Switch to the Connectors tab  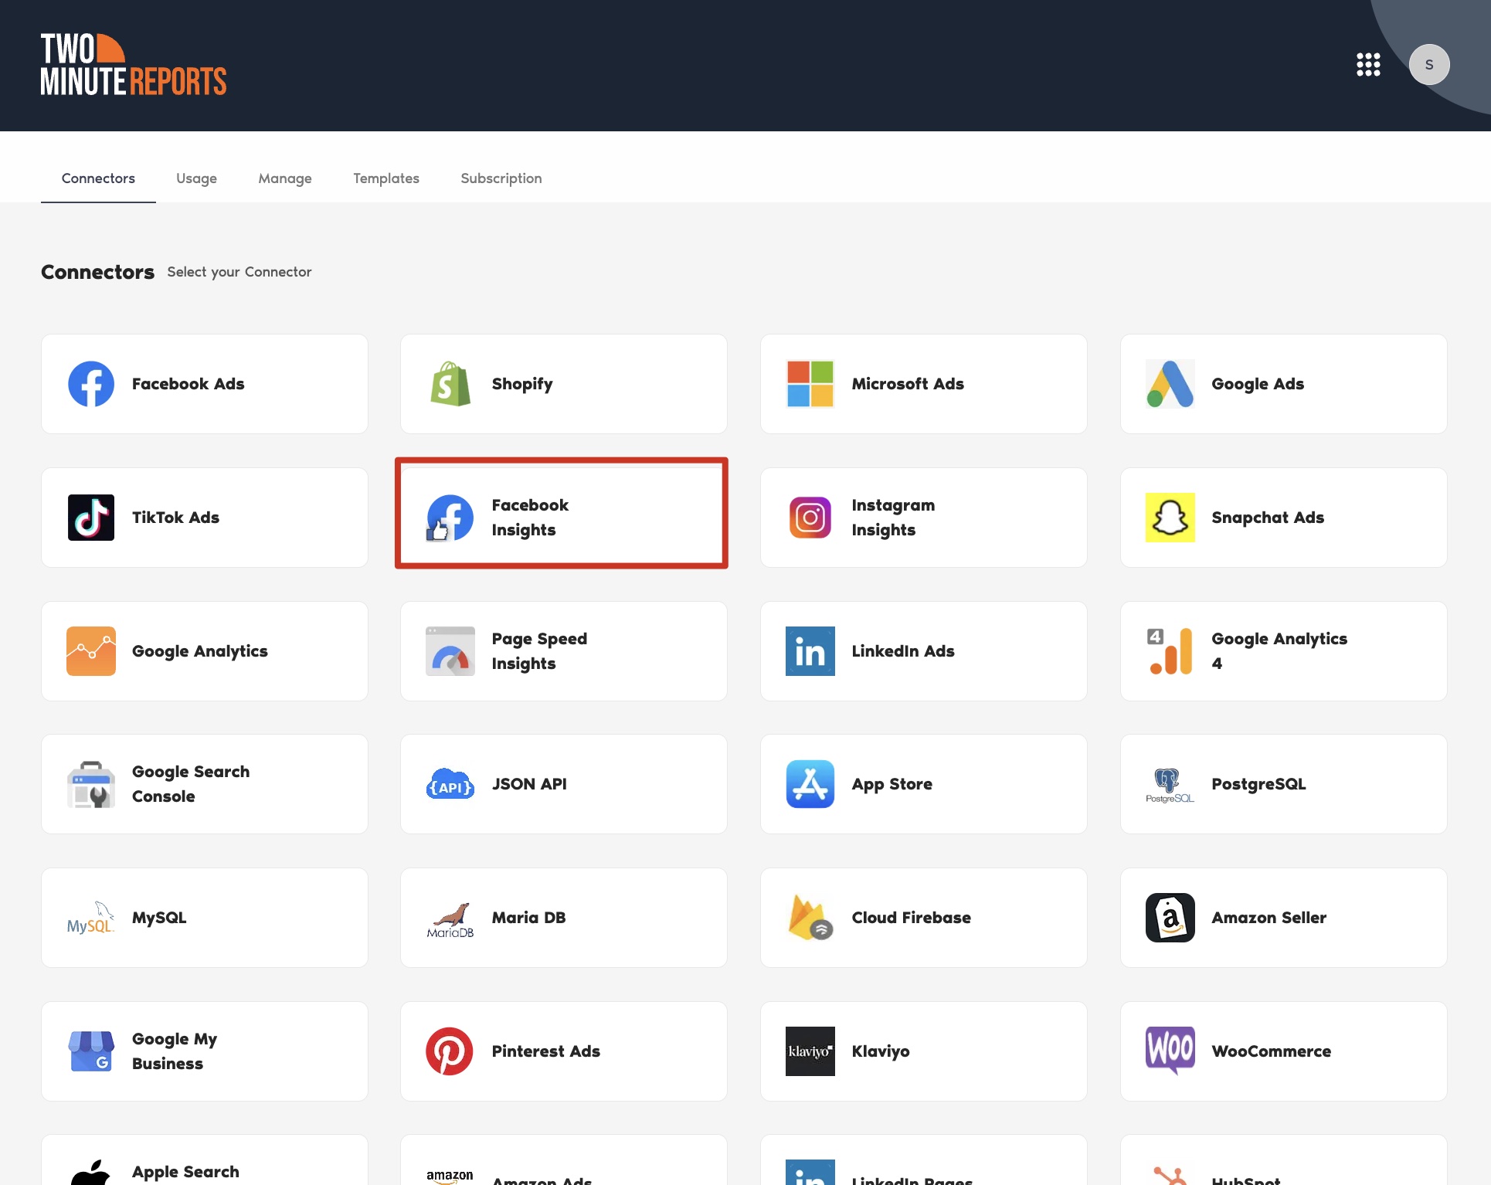click(x=98, y=178)
